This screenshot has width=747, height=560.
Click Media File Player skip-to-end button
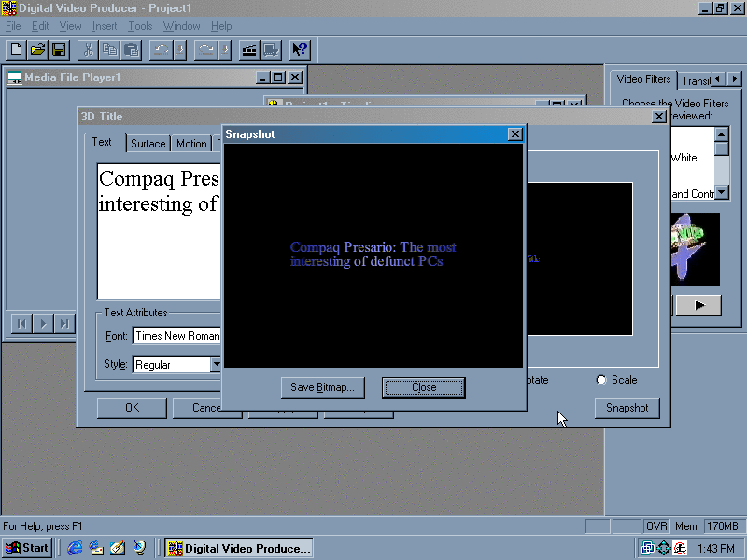[x=64, y=324]
